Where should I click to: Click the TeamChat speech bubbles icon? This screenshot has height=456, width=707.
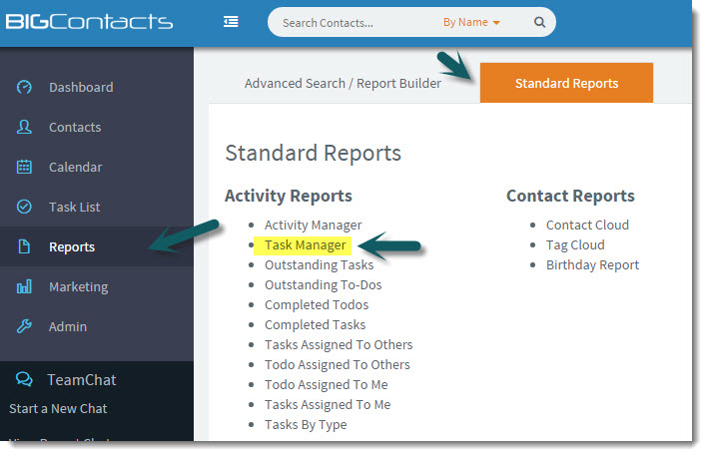click(x=24, y=379)
